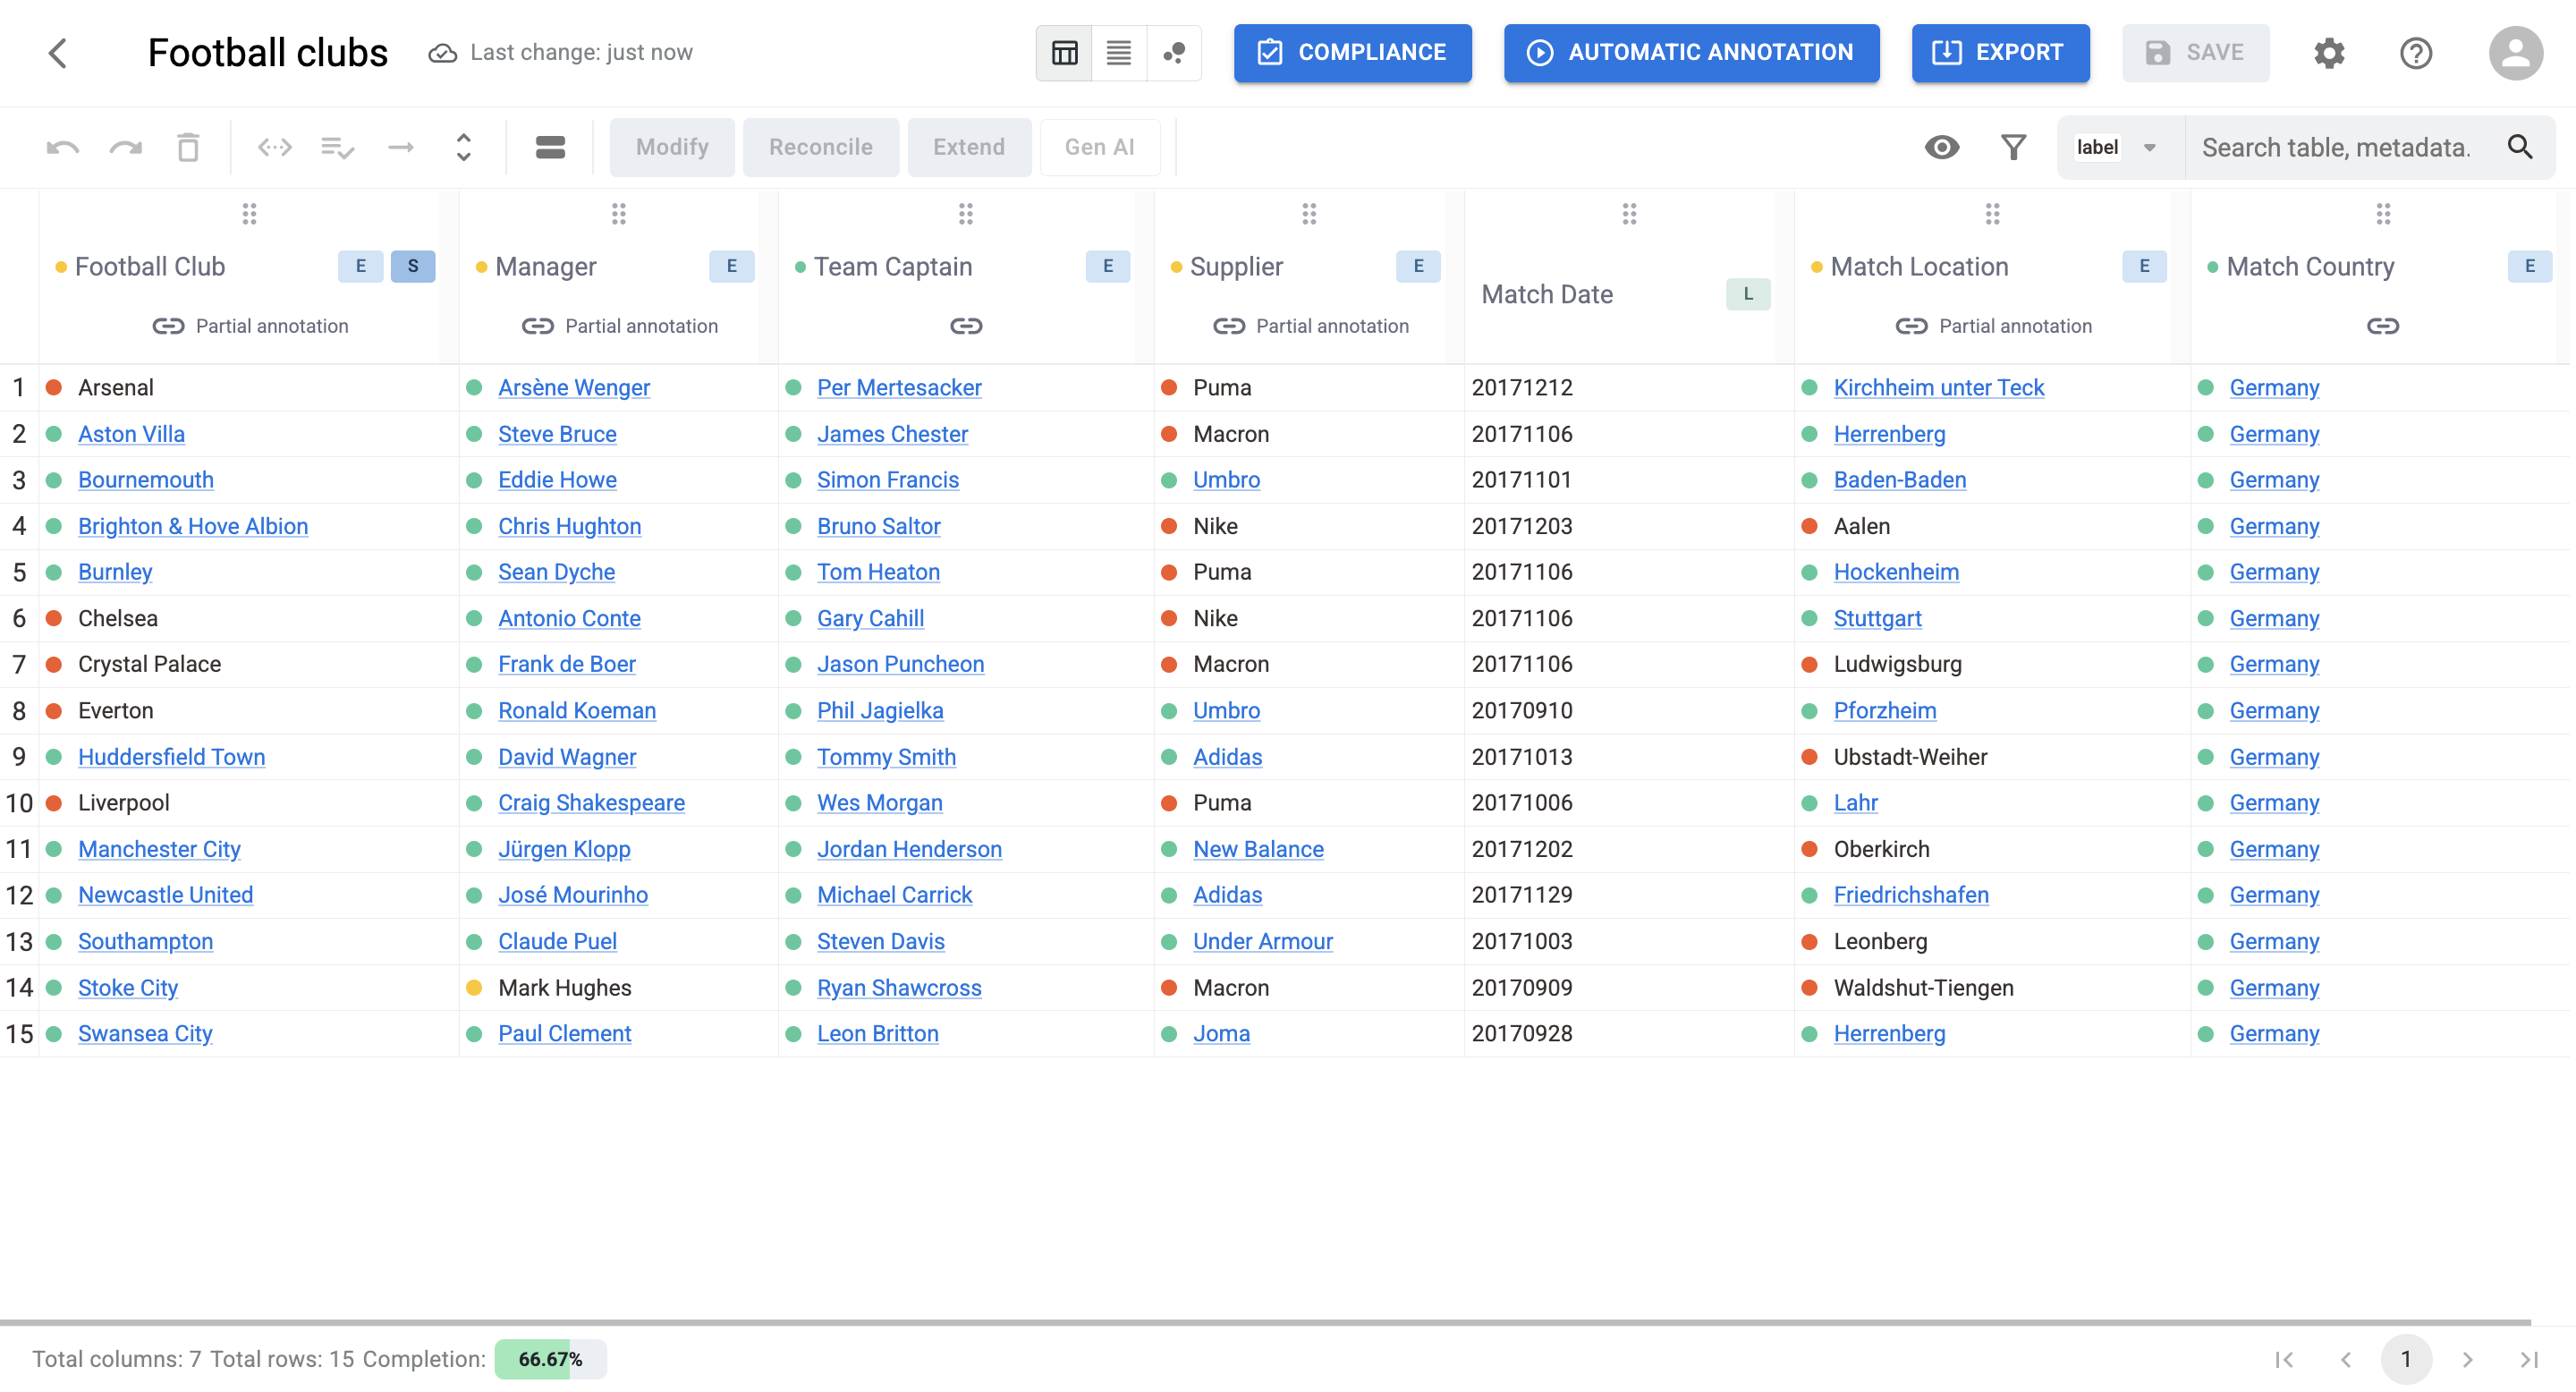Select page 1 in pagination
Image resolution: width=2576 pixels, height=1392 pixels.
tap(2406, 1359)
